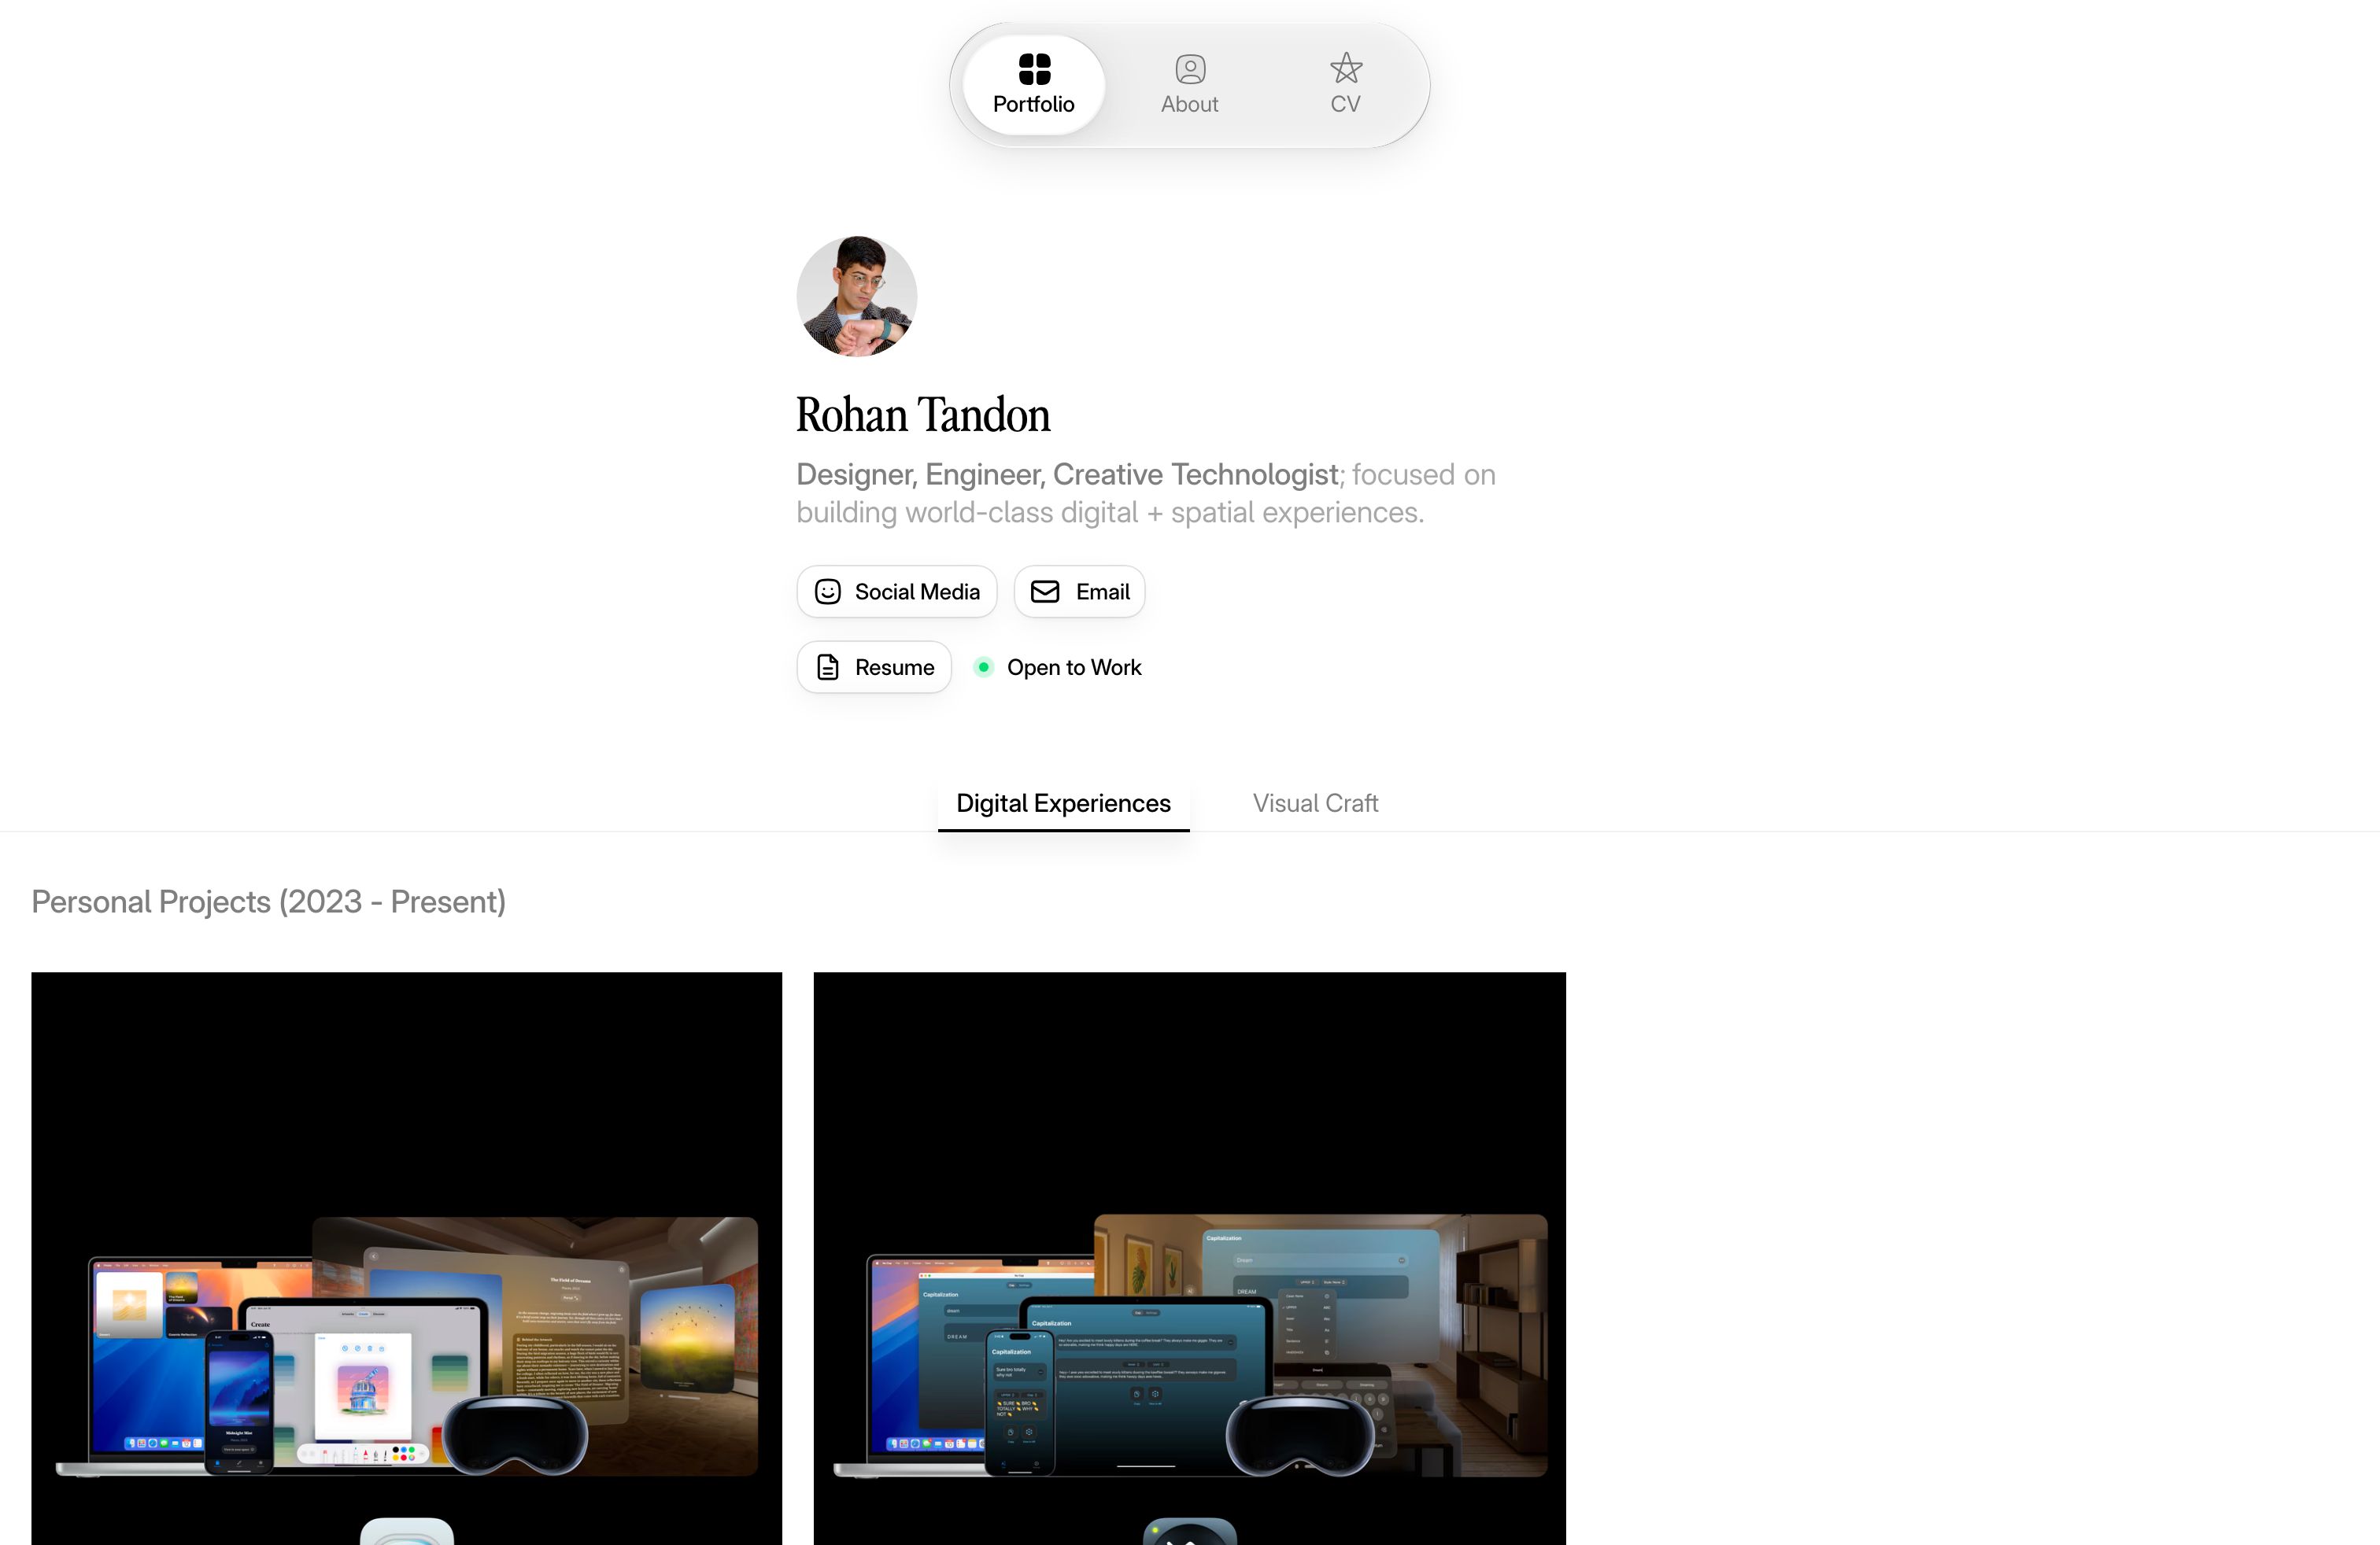
Task: Switch to the Visual Craft tab
Action: 1314,802
